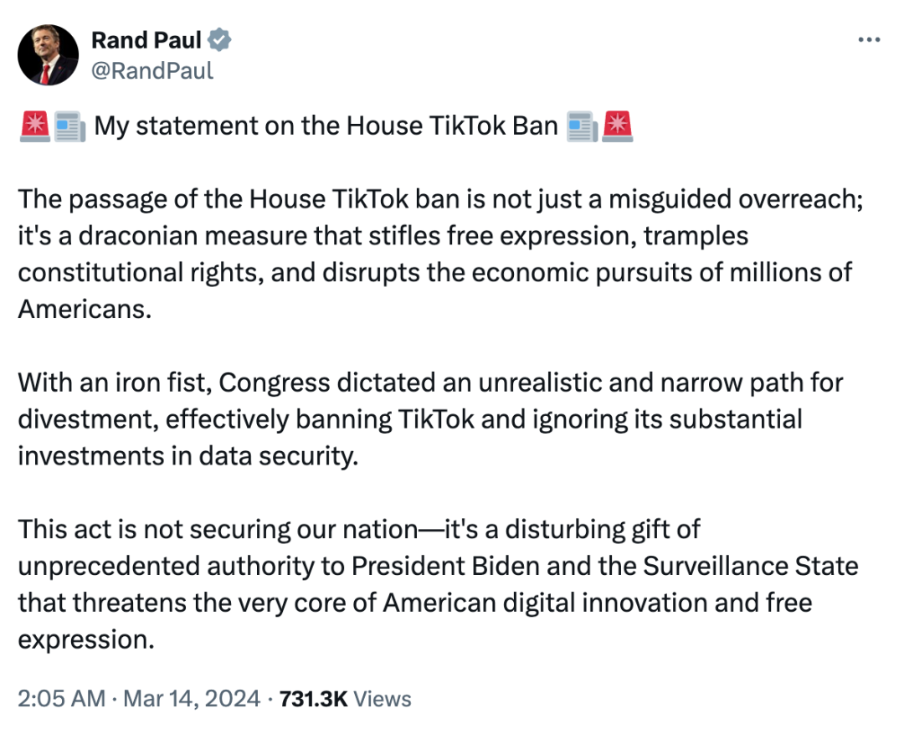904x734 pixels.
Task: Click the paragraph starting 'The passage of'
Action: tap(435, 253)
